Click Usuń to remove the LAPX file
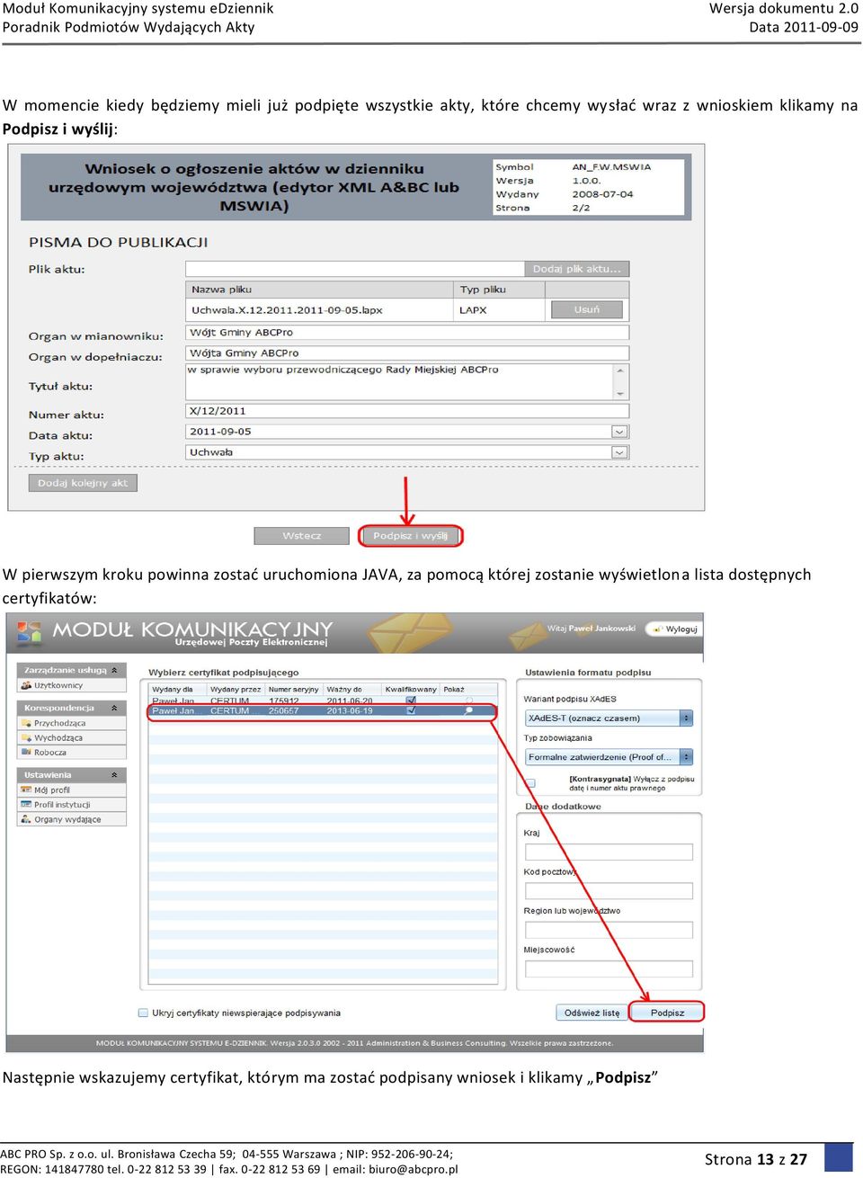Viewport: 863px width, 1178px height. click(586, 309)
